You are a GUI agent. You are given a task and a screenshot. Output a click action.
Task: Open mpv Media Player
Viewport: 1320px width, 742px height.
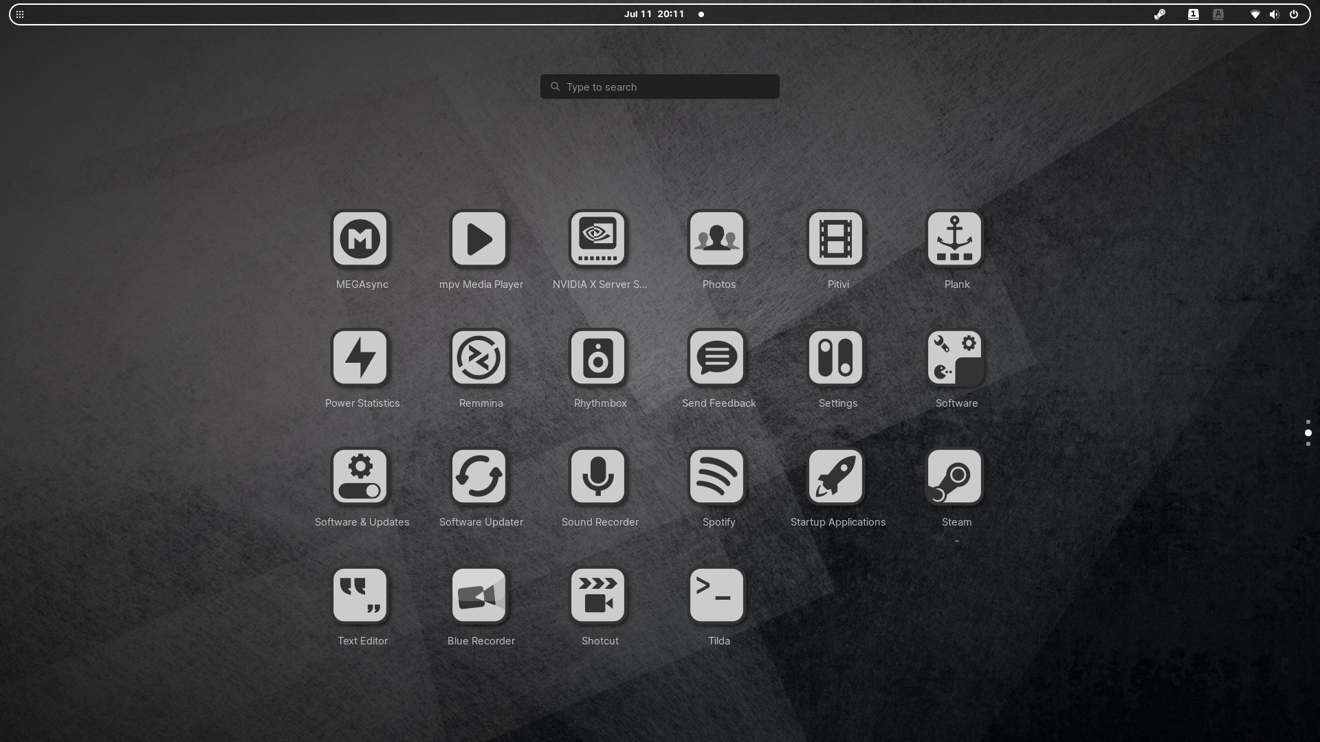479,238
